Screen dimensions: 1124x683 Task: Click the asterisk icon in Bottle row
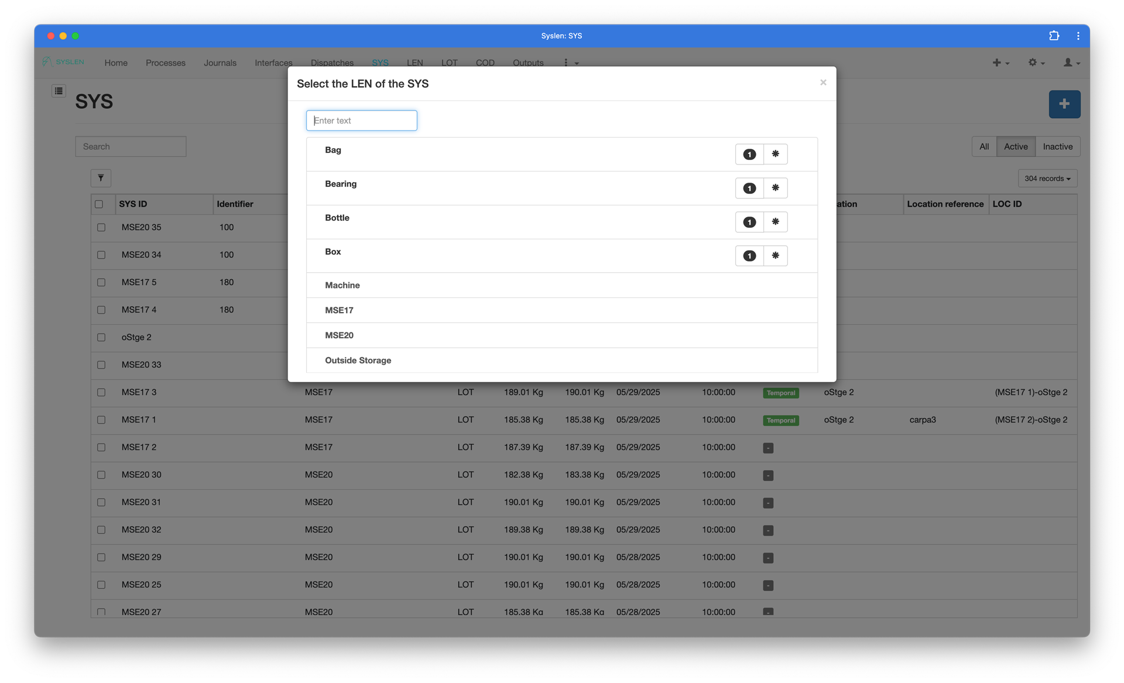click(x=775, y=222)
